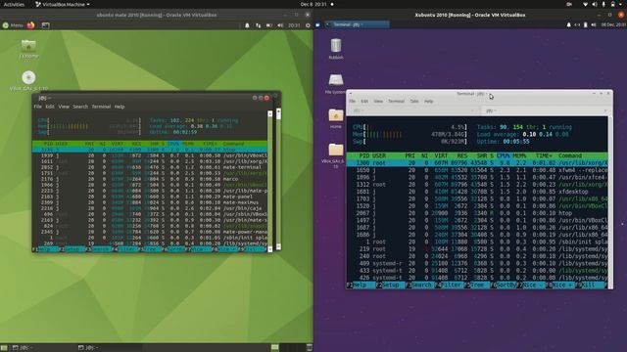The image size is (627, 352).
Task: Open Rubbish bin on Xubuntu desktop
Action: (x=336, y=49)
